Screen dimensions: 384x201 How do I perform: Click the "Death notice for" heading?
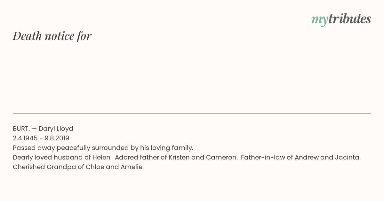tap(52, 36)
